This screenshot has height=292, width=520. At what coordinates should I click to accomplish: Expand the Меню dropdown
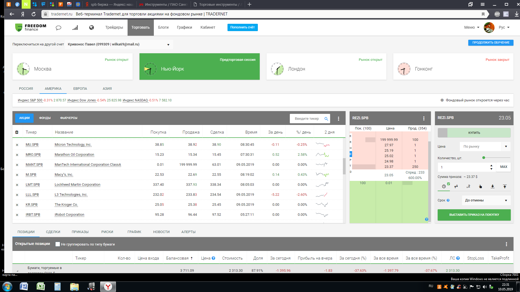472,28
